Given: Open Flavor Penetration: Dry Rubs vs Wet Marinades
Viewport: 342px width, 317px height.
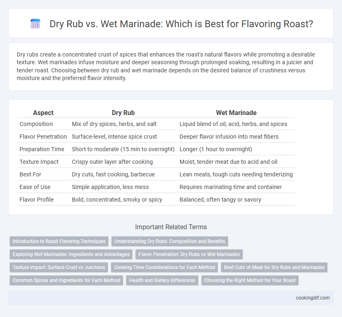Looking at the screenshot, I should (x=189, y=254).
